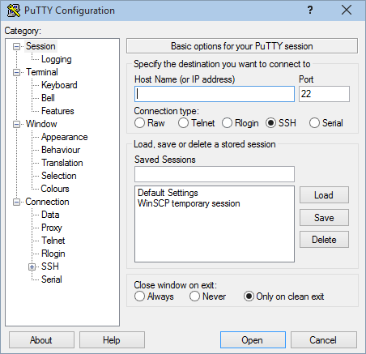Open the Selection settings category
The height and width of the screenshot is (354, 366).
click(59, 176)
